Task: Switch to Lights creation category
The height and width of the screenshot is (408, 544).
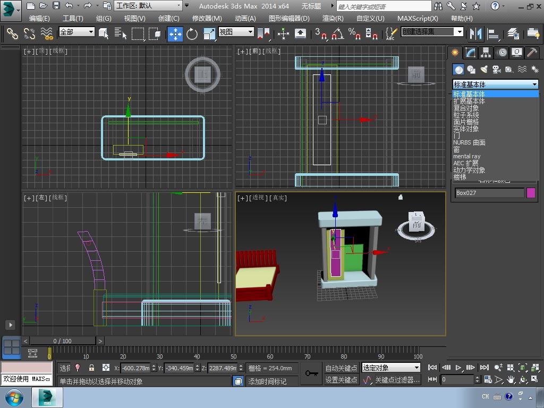Action: point(484,70)
